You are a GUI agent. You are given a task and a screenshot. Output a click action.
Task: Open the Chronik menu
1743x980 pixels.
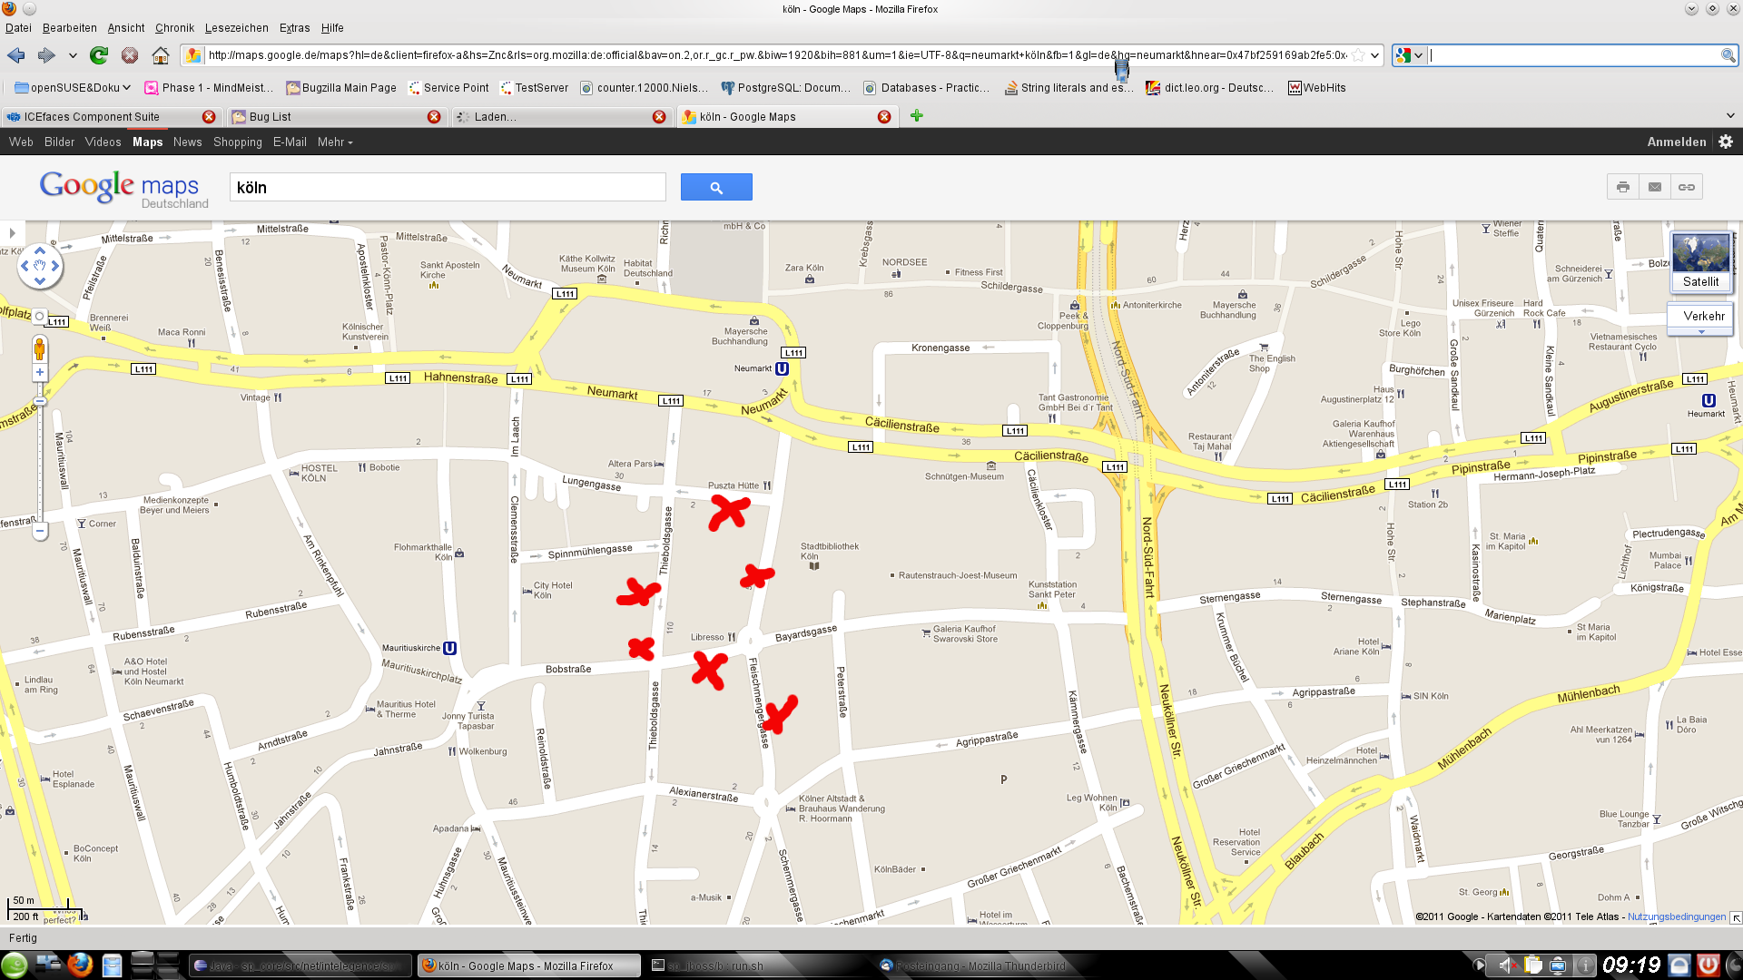pyautogui.click(x=174, y=28)
